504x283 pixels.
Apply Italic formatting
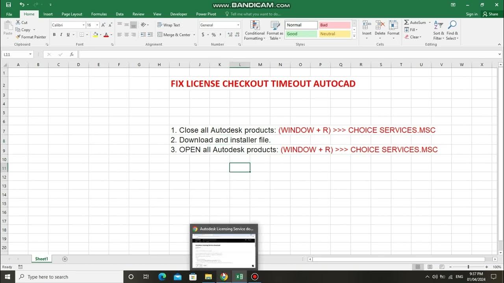click(61, 35)
